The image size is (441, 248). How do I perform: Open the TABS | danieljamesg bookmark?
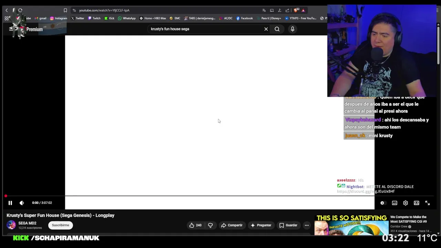click(200, 18)
